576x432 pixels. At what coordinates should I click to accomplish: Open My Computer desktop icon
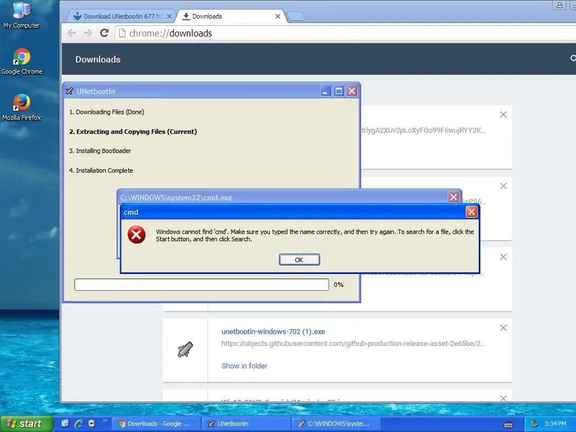coord(21,15)
